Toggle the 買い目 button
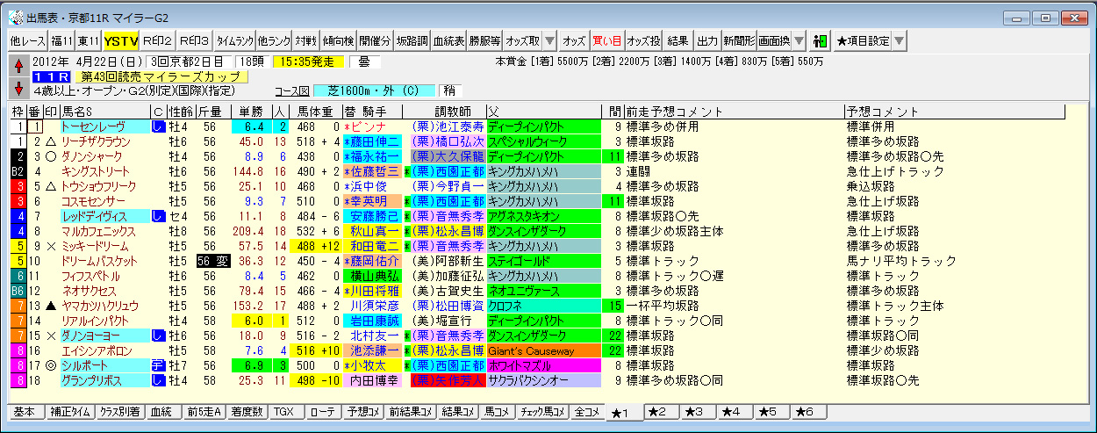The image size is (1097, 433). click(x=607, y=40)
